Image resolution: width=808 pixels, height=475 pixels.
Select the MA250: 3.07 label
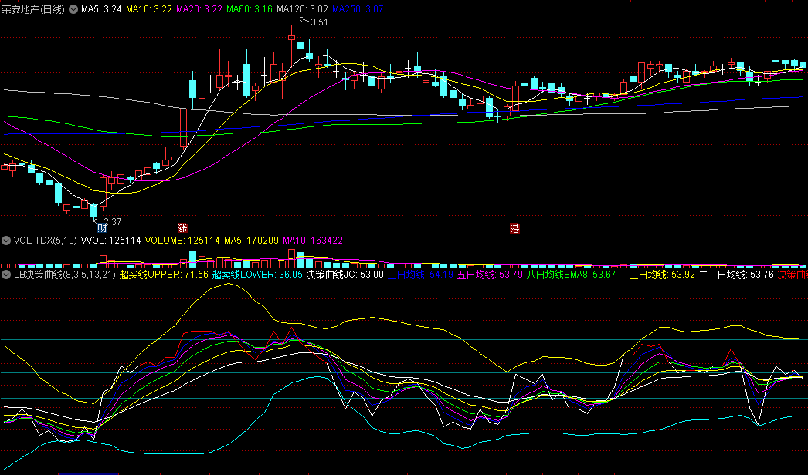[x=358, y=9]
